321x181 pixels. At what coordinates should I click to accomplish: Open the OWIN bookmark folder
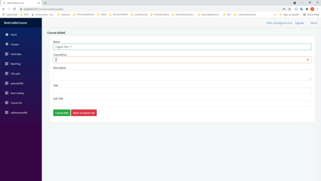click(101, 15)
